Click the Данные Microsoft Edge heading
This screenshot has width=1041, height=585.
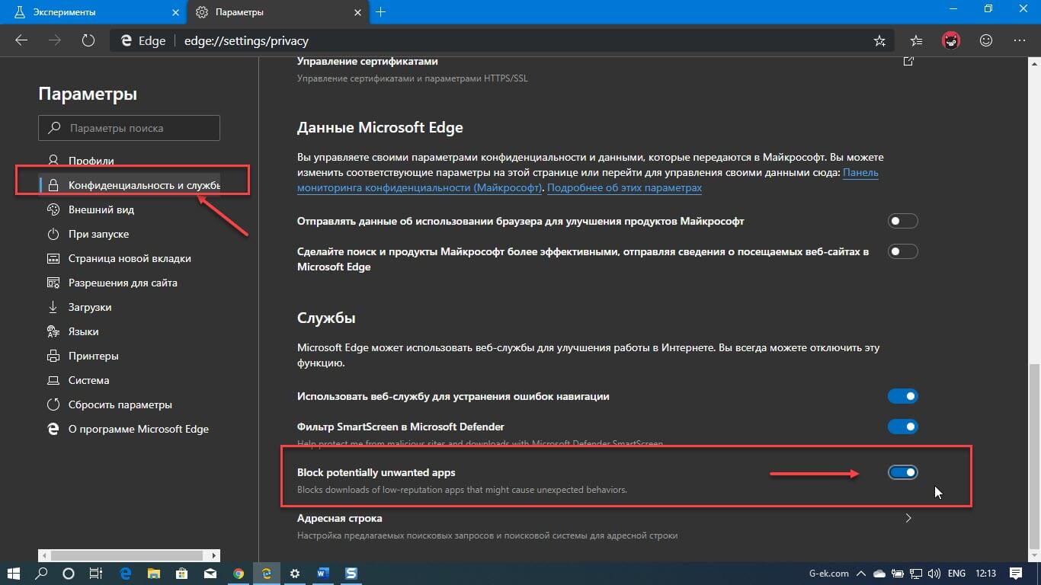click(x=380, y=127)
